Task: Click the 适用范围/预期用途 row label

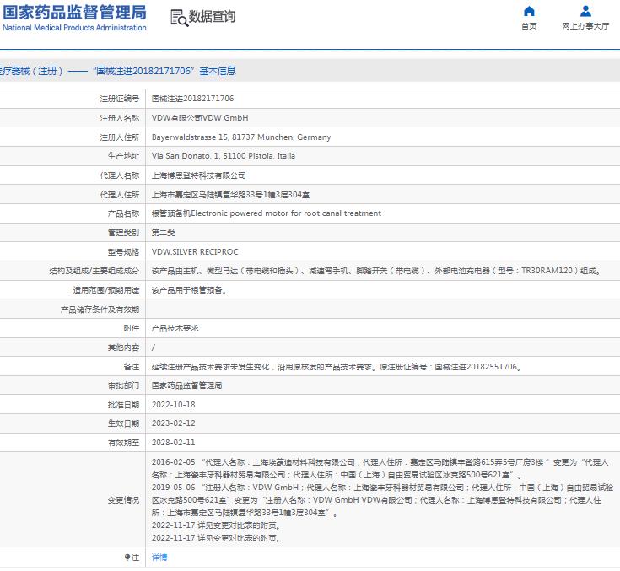Action: pyautogui.click(x=106, y=290)
